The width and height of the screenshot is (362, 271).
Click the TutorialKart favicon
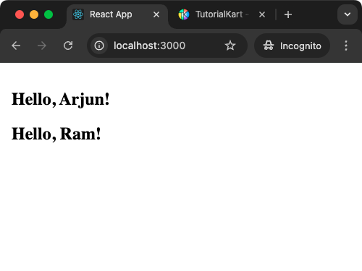[184, 14]
